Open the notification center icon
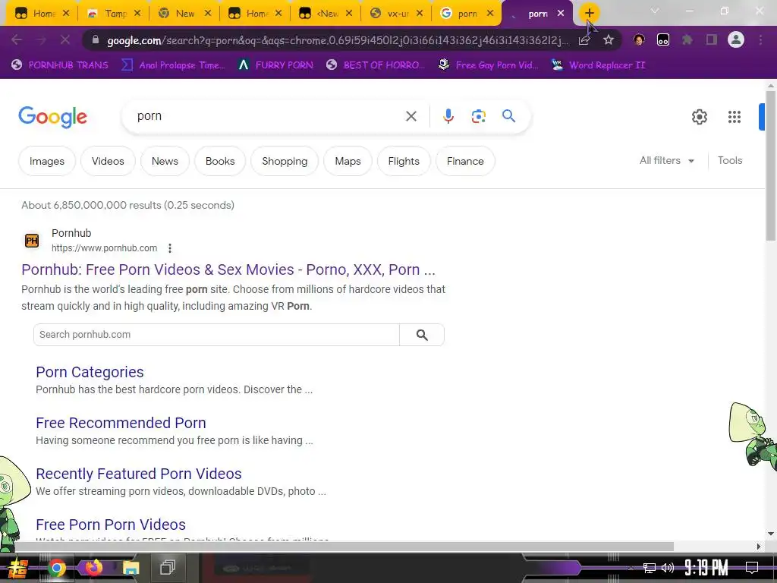The width and height of the screenshot is (777, 583). click(x=752, y=568)
